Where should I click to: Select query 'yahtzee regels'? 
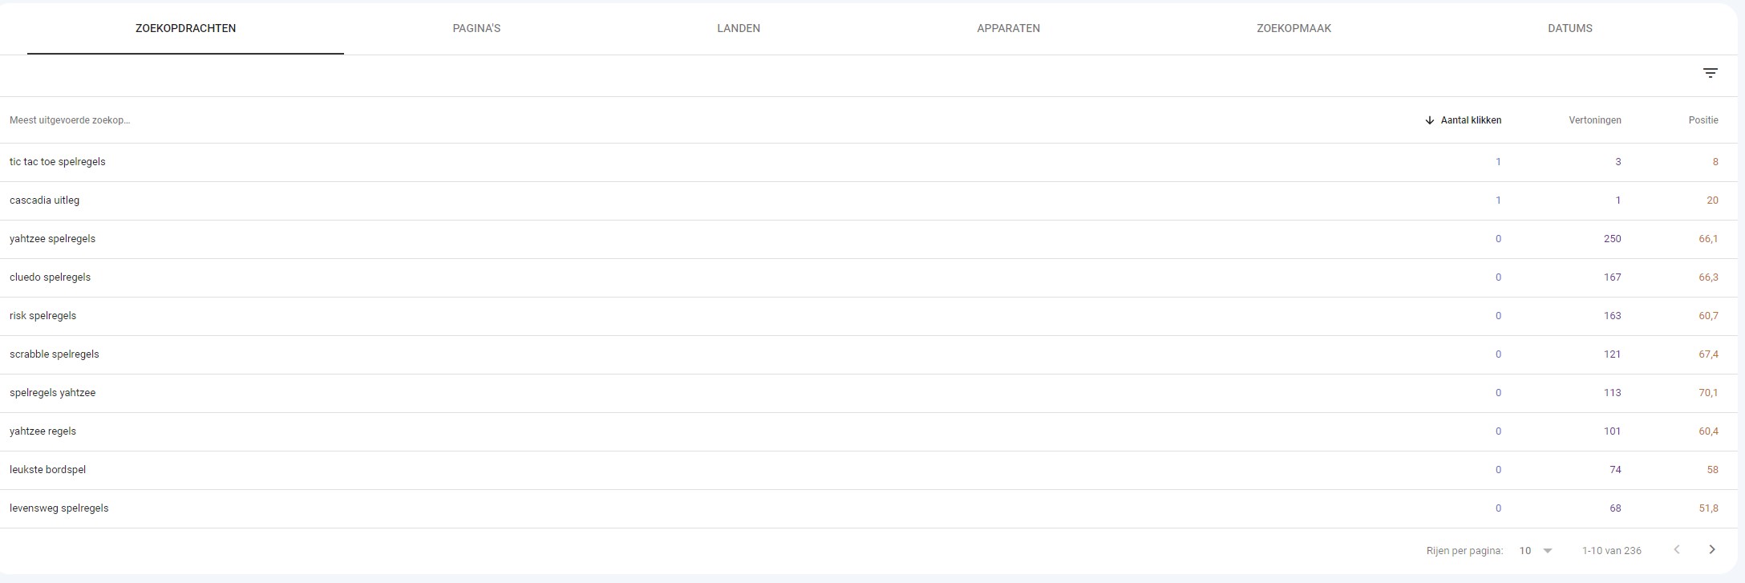pyautogui.click(x=43, y=431)
